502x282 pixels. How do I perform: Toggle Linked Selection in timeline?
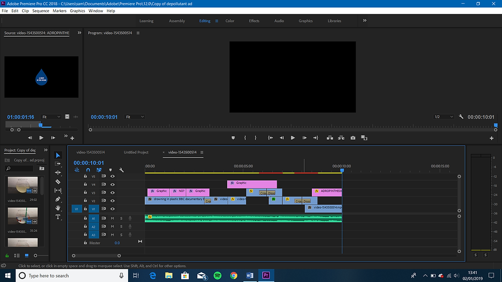(x=99, y=170)
